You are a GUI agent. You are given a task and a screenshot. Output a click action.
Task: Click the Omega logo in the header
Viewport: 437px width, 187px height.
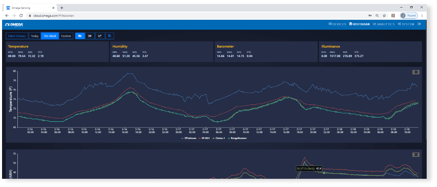[14, 25]
